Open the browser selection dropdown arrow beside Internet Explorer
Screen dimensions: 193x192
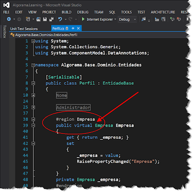pyautogui.click(x=115, y=19)
